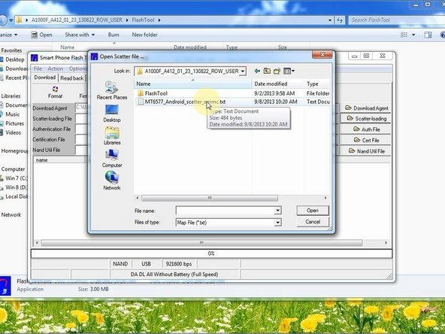Click the Download Agent browse button
This screenshot has width=445, height=334.
point(366,108)
